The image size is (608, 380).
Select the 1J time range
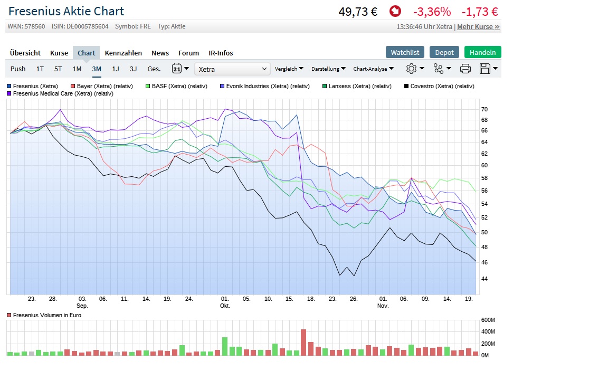click(x=116, y=69)
